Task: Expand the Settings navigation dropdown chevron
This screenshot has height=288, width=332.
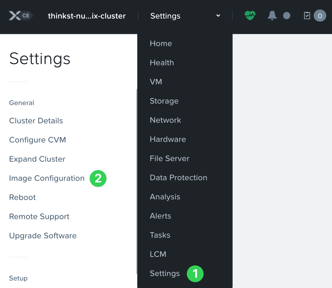Action: tap(218, 16)
